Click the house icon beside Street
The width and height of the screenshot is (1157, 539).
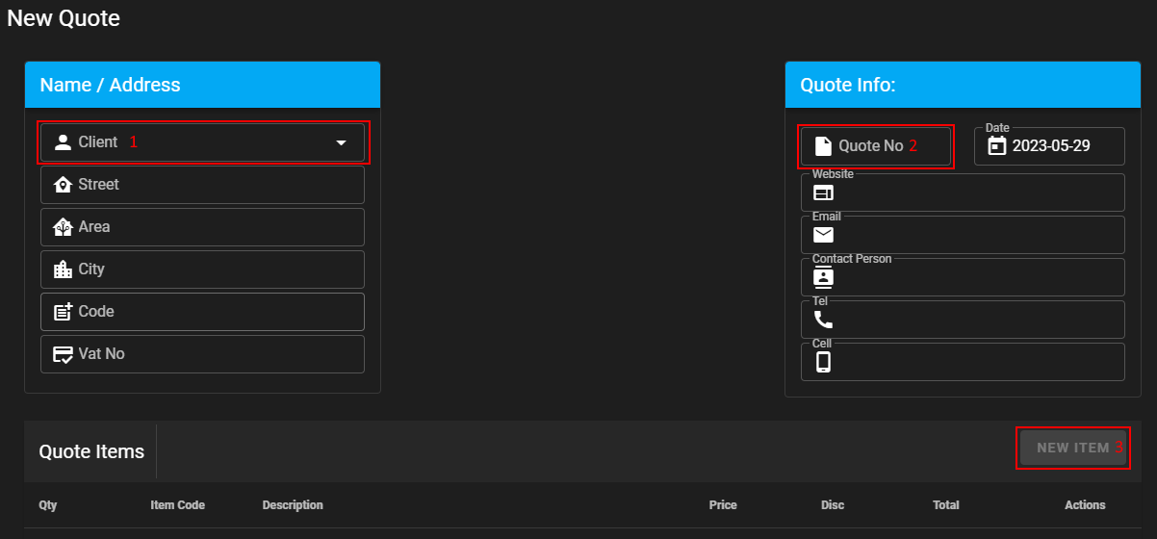[x=64, y=185]
